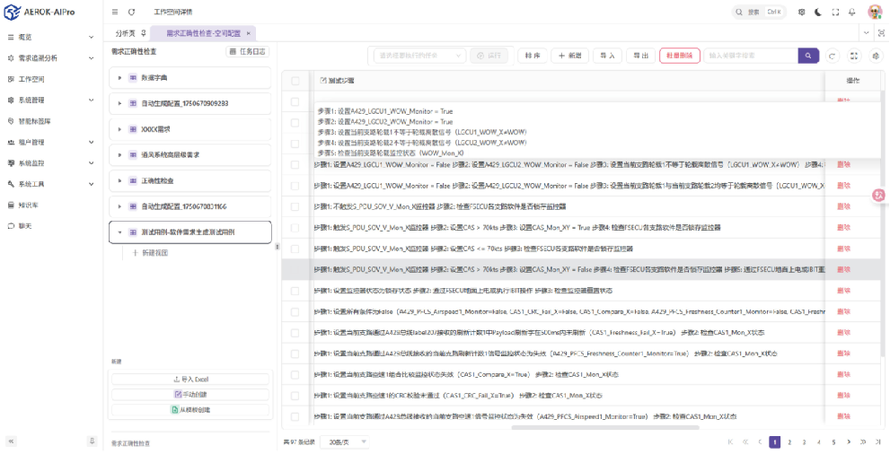
Task: Expand the 系统管理 sidebar menu
Action: 50,100
